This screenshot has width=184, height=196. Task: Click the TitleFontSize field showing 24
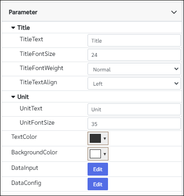point(134,55)
